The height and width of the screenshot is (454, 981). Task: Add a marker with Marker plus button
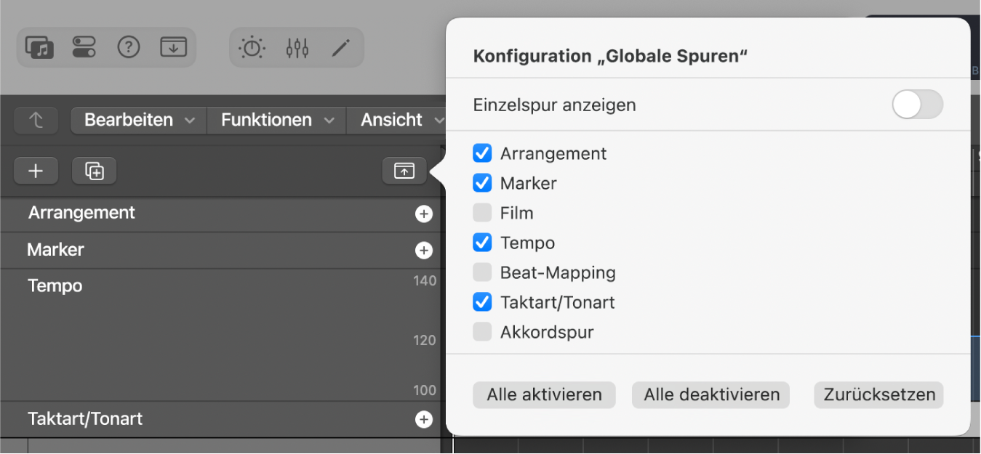423,251
